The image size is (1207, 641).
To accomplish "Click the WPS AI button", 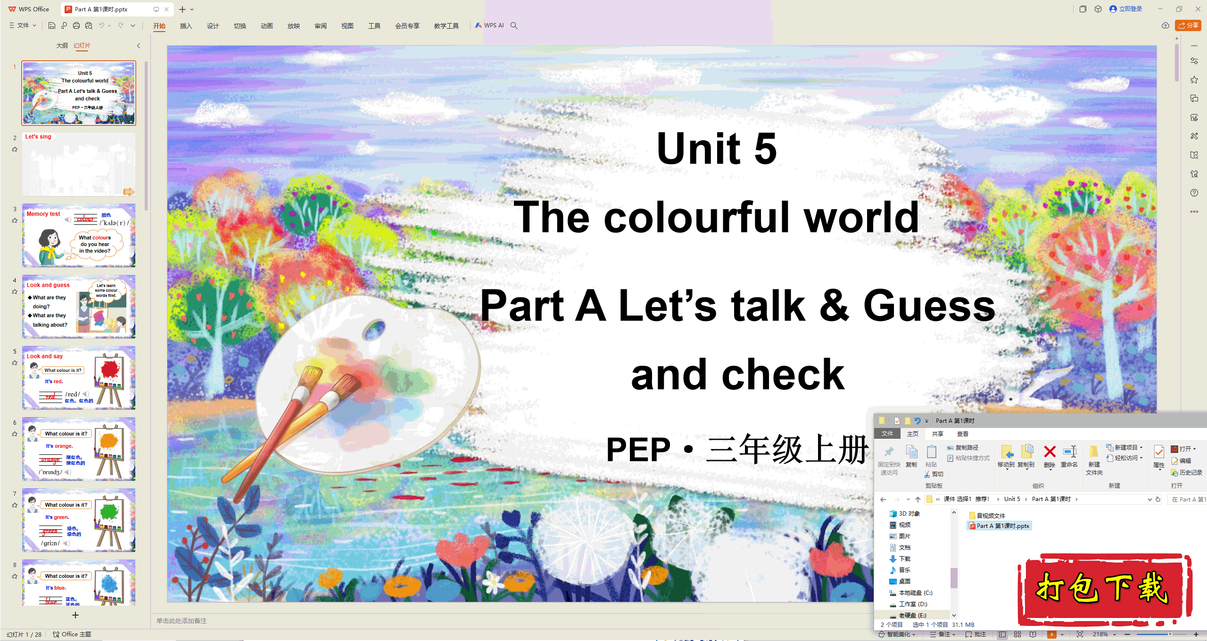I will (489, 25).
